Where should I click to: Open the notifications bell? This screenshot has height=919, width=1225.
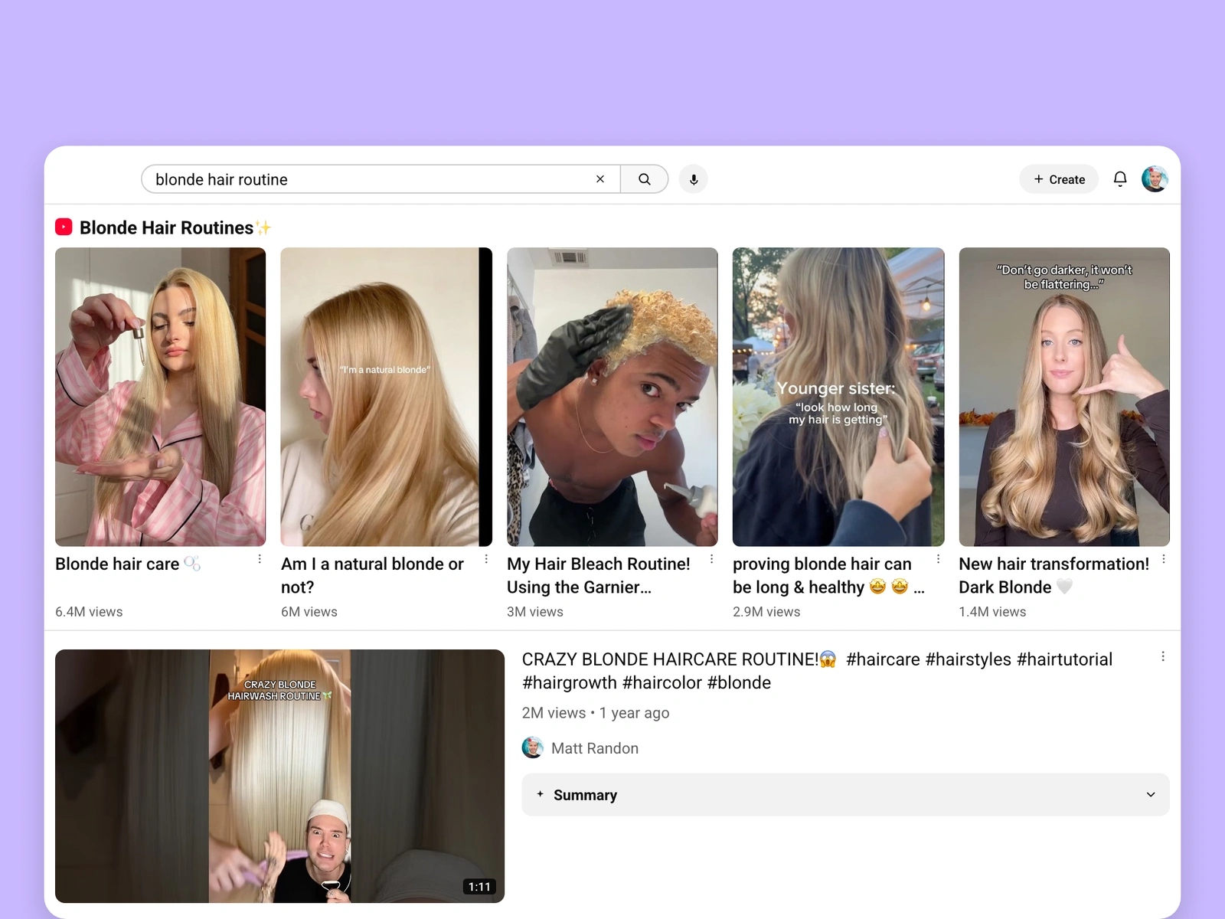(x=1120, y=179)
